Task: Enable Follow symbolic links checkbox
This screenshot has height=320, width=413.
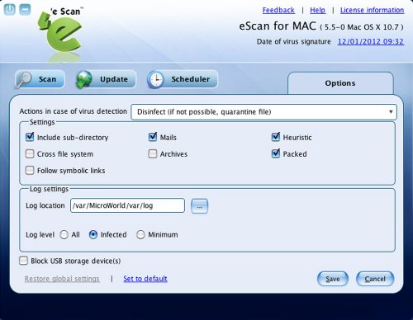Action: click(30, 170)
